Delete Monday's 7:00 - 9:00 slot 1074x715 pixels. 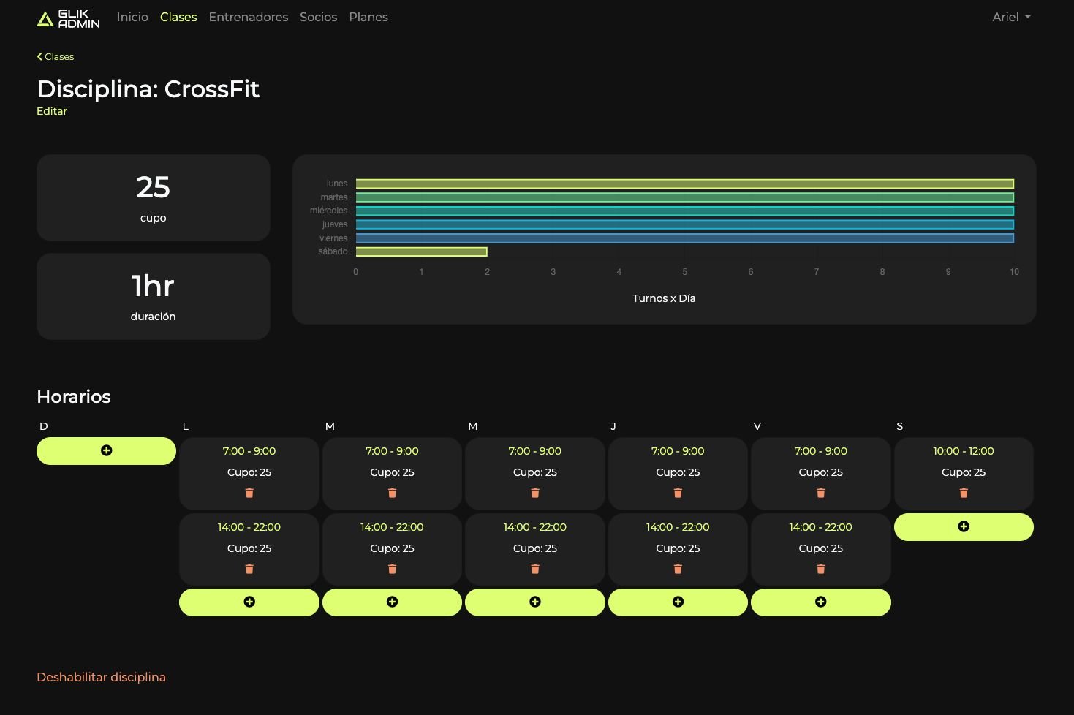pyautogui.click(x=249, y=493)
